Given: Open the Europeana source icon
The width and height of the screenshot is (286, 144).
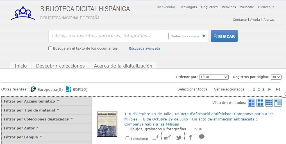Looking at the screenshot, I should point(33,89).
